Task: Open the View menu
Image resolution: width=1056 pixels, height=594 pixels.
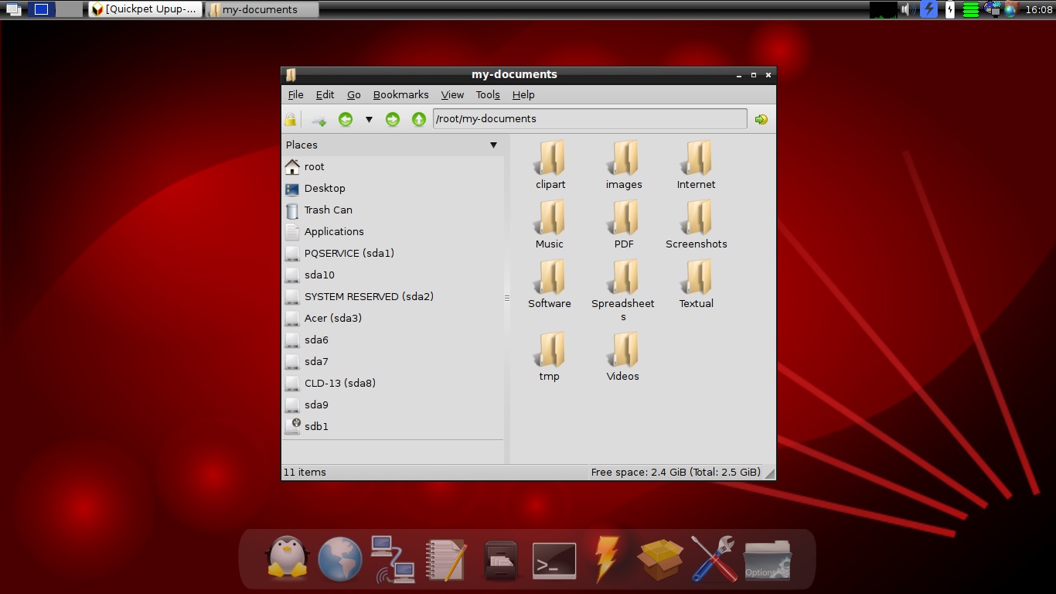Action: (x=452, y=94)
